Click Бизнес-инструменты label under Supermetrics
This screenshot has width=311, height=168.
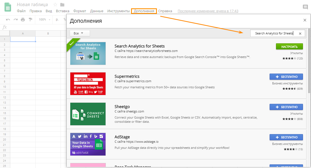point(287,83)
